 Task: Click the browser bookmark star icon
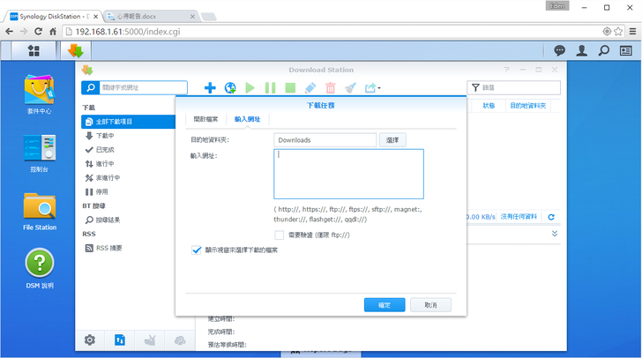[x=618, y=32]
